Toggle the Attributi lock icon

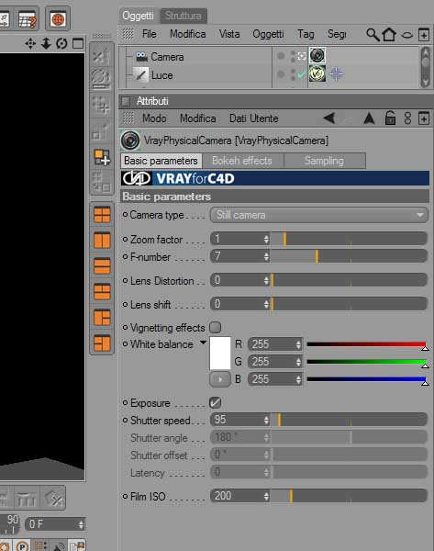pyautogui.click(x=390, y=118)
